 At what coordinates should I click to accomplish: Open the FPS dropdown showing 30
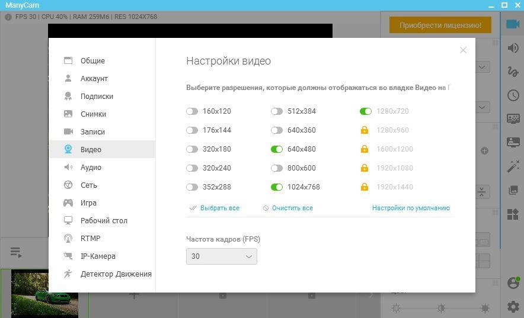pyautogui.click(x=222, y=256)
